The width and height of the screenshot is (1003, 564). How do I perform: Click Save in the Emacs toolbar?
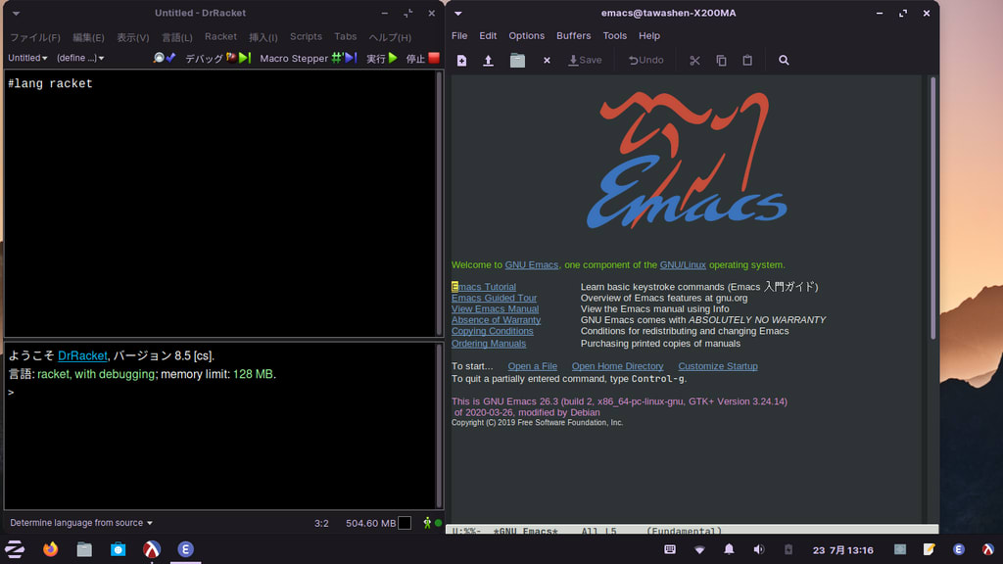pos(585,60)
